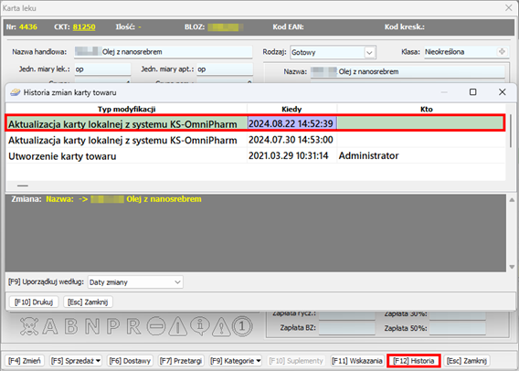The image size is (519, 371).
Task: Expand the Daty zmiany sort dropdown
Action: [x=177, y=282]
